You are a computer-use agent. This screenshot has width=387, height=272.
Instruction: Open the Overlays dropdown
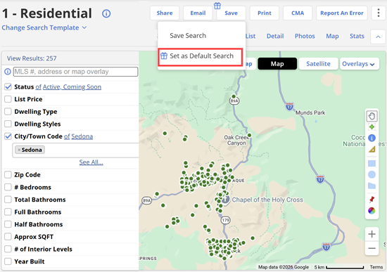(360, 64)
